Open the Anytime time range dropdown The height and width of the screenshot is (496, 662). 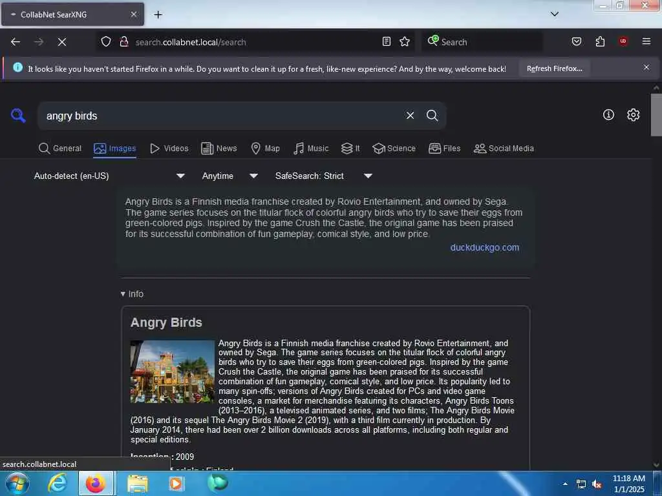(230, 176)
